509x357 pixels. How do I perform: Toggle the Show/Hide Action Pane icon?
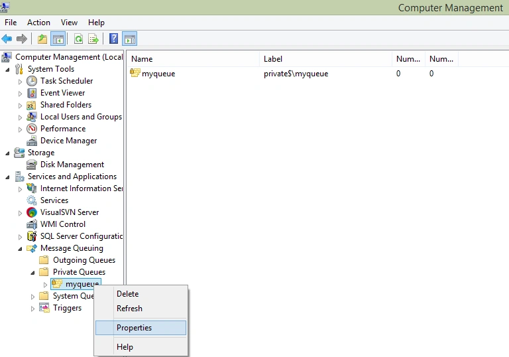[x=130, y=39]
